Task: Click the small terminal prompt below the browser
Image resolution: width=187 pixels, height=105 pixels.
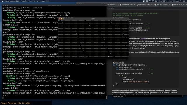Action: pos(120,97)
